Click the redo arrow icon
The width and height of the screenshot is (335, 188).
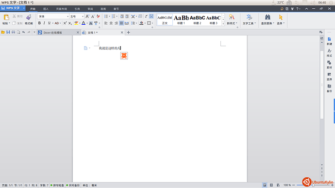point(29,32)
